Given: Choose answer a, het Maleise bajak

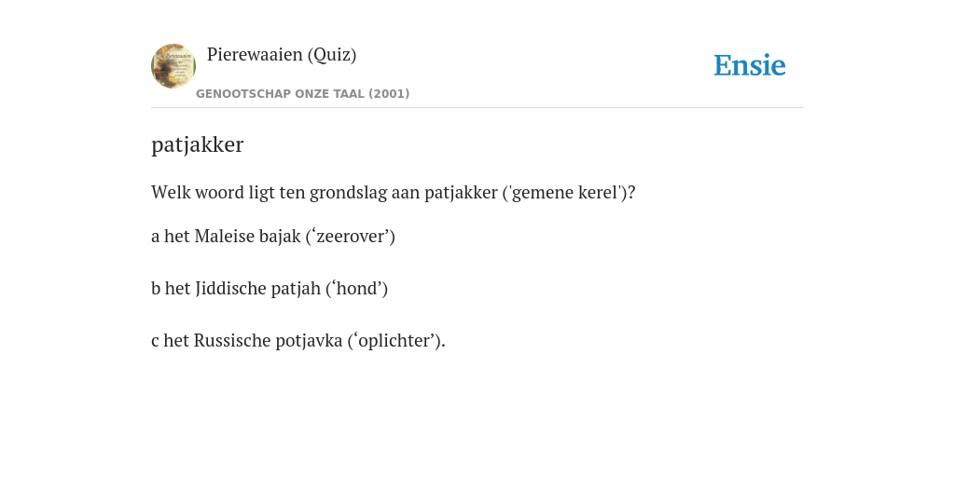Looking at the screenshot, I should [273, 236].
